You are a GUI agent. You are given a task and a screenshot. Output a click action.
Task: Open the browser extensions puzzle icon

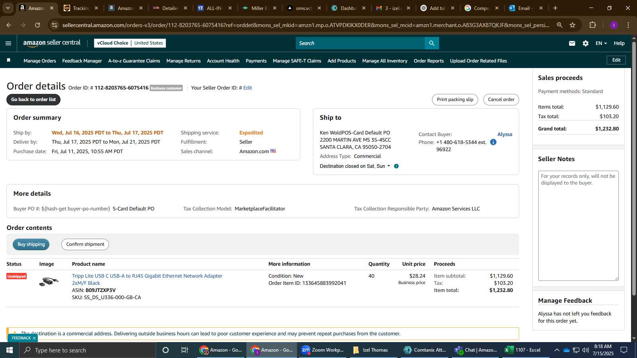tap(592, 25)
